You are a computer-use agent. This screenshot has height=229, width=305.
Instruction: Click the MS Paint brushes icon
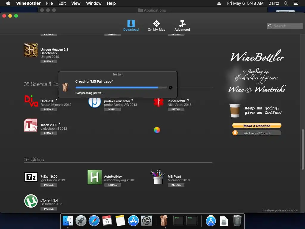tap(158, 177)
